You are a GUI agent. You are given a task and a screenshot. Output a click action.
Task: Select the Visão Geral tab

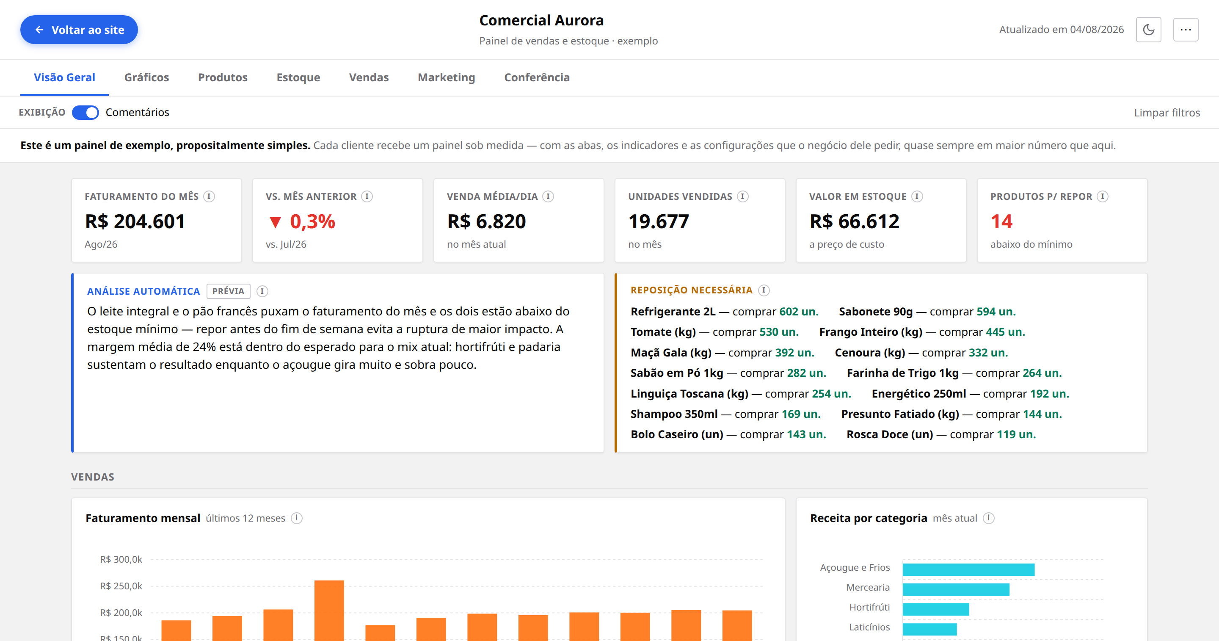pyautogui.click(x=64, y=77)
